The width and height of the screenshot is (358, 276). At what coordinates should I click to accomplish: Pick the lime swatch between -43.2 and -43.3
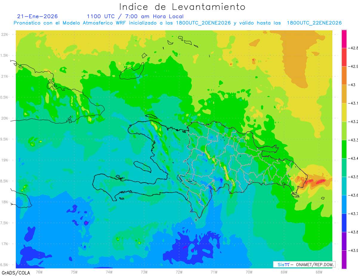[x=344, y=131]
